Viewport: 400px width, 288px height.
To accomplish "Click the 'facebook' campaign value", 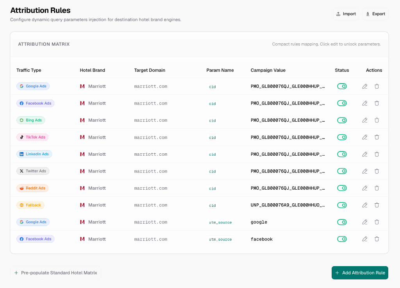I will point(262,239).
